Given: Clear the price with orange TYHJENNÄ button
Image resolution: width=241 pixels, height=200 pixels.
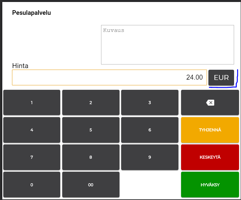Looking at the screenshot, I should coord(210,130).
